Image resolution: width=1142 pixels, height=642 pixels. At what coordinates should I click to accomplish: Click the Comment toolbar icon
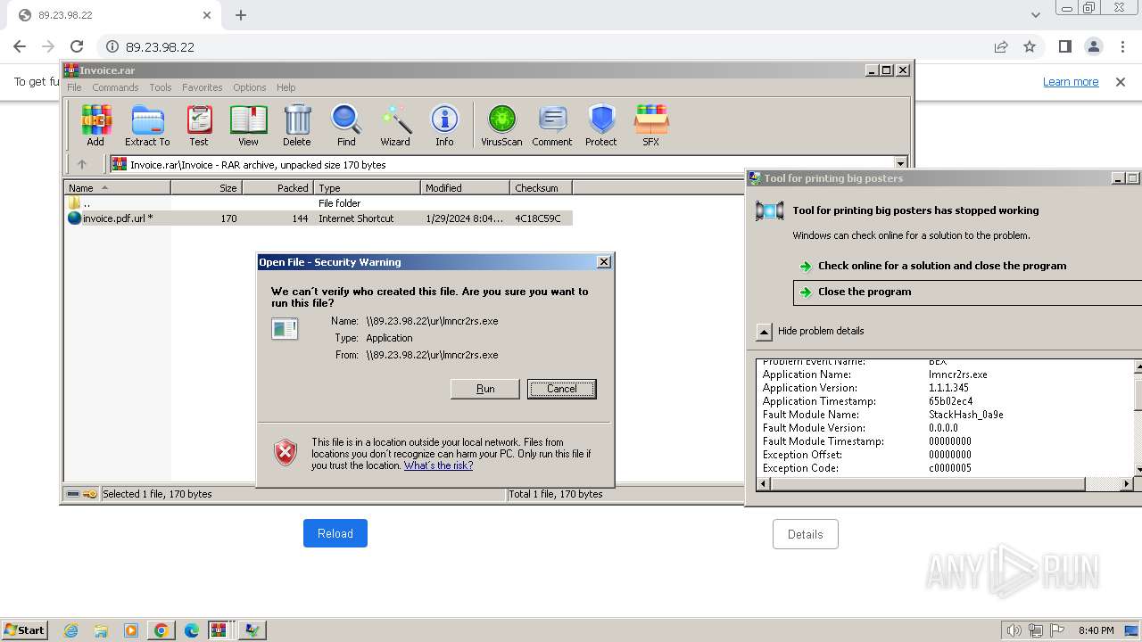click(x=552, y=125)
